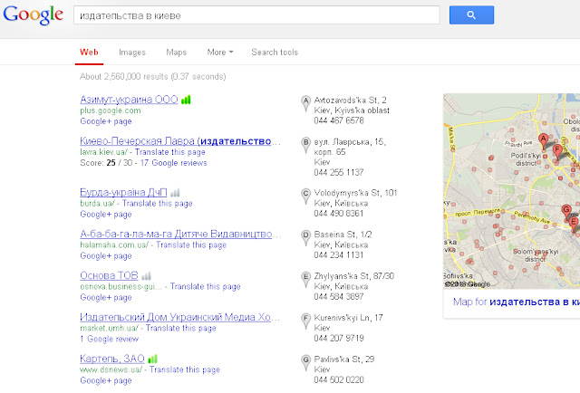Click the Google logo

[x=33, y=15]
